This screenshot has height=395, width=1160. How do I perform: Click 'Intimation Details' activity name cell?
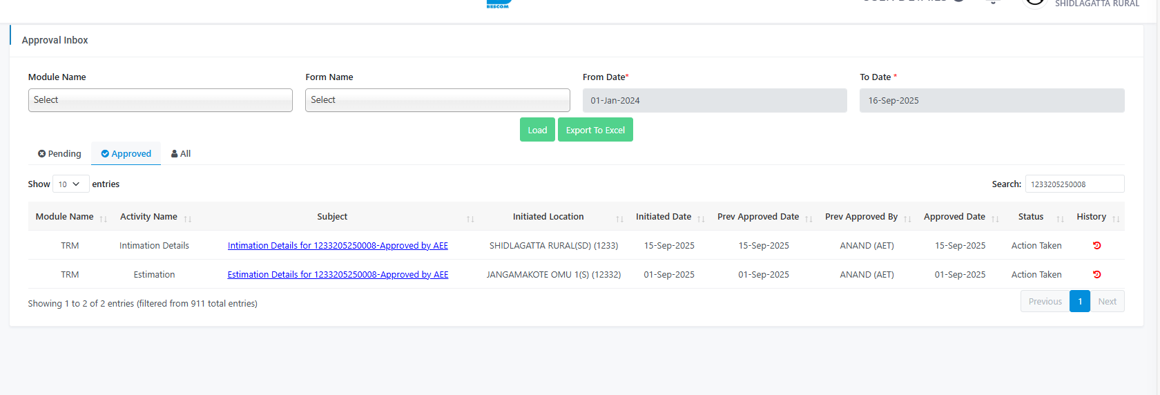154,246
